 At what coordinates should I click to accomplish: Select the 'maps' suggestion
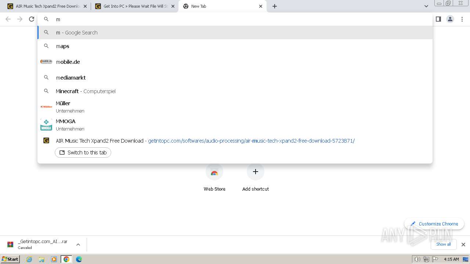(235, 46)
